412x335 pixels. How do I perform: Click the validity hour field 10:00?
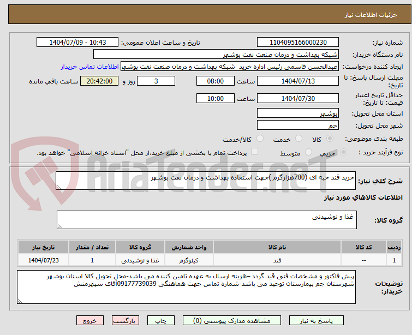(x=216, y=99)
